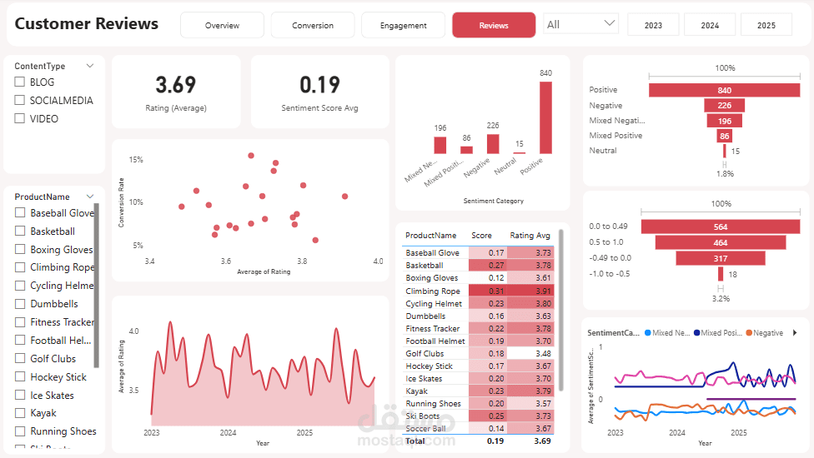This screenshot has height=458, width=814.
Task: Select the tall Positive column 840
Action: 545,117
